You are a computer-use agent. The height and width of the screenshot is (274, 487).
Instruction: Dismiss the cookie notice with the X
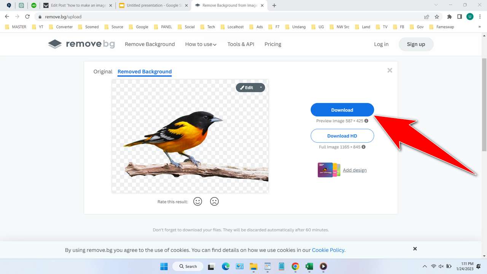tap(415, 249)
